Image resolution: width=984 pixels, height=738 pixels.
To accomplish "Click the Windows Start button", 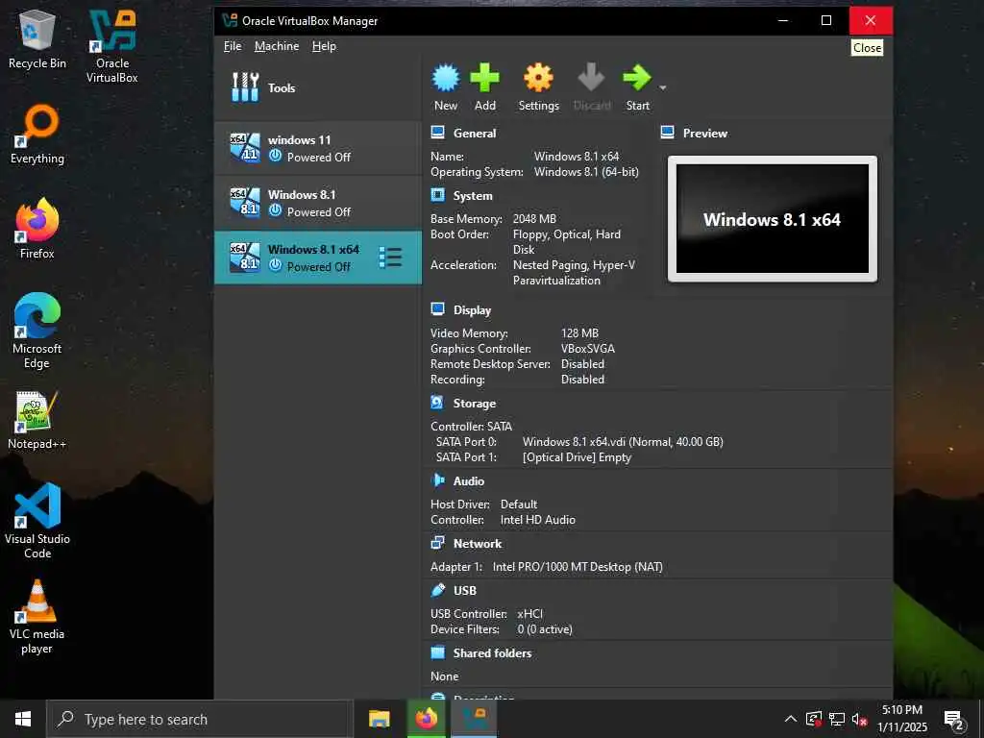I will coord(23,719).
